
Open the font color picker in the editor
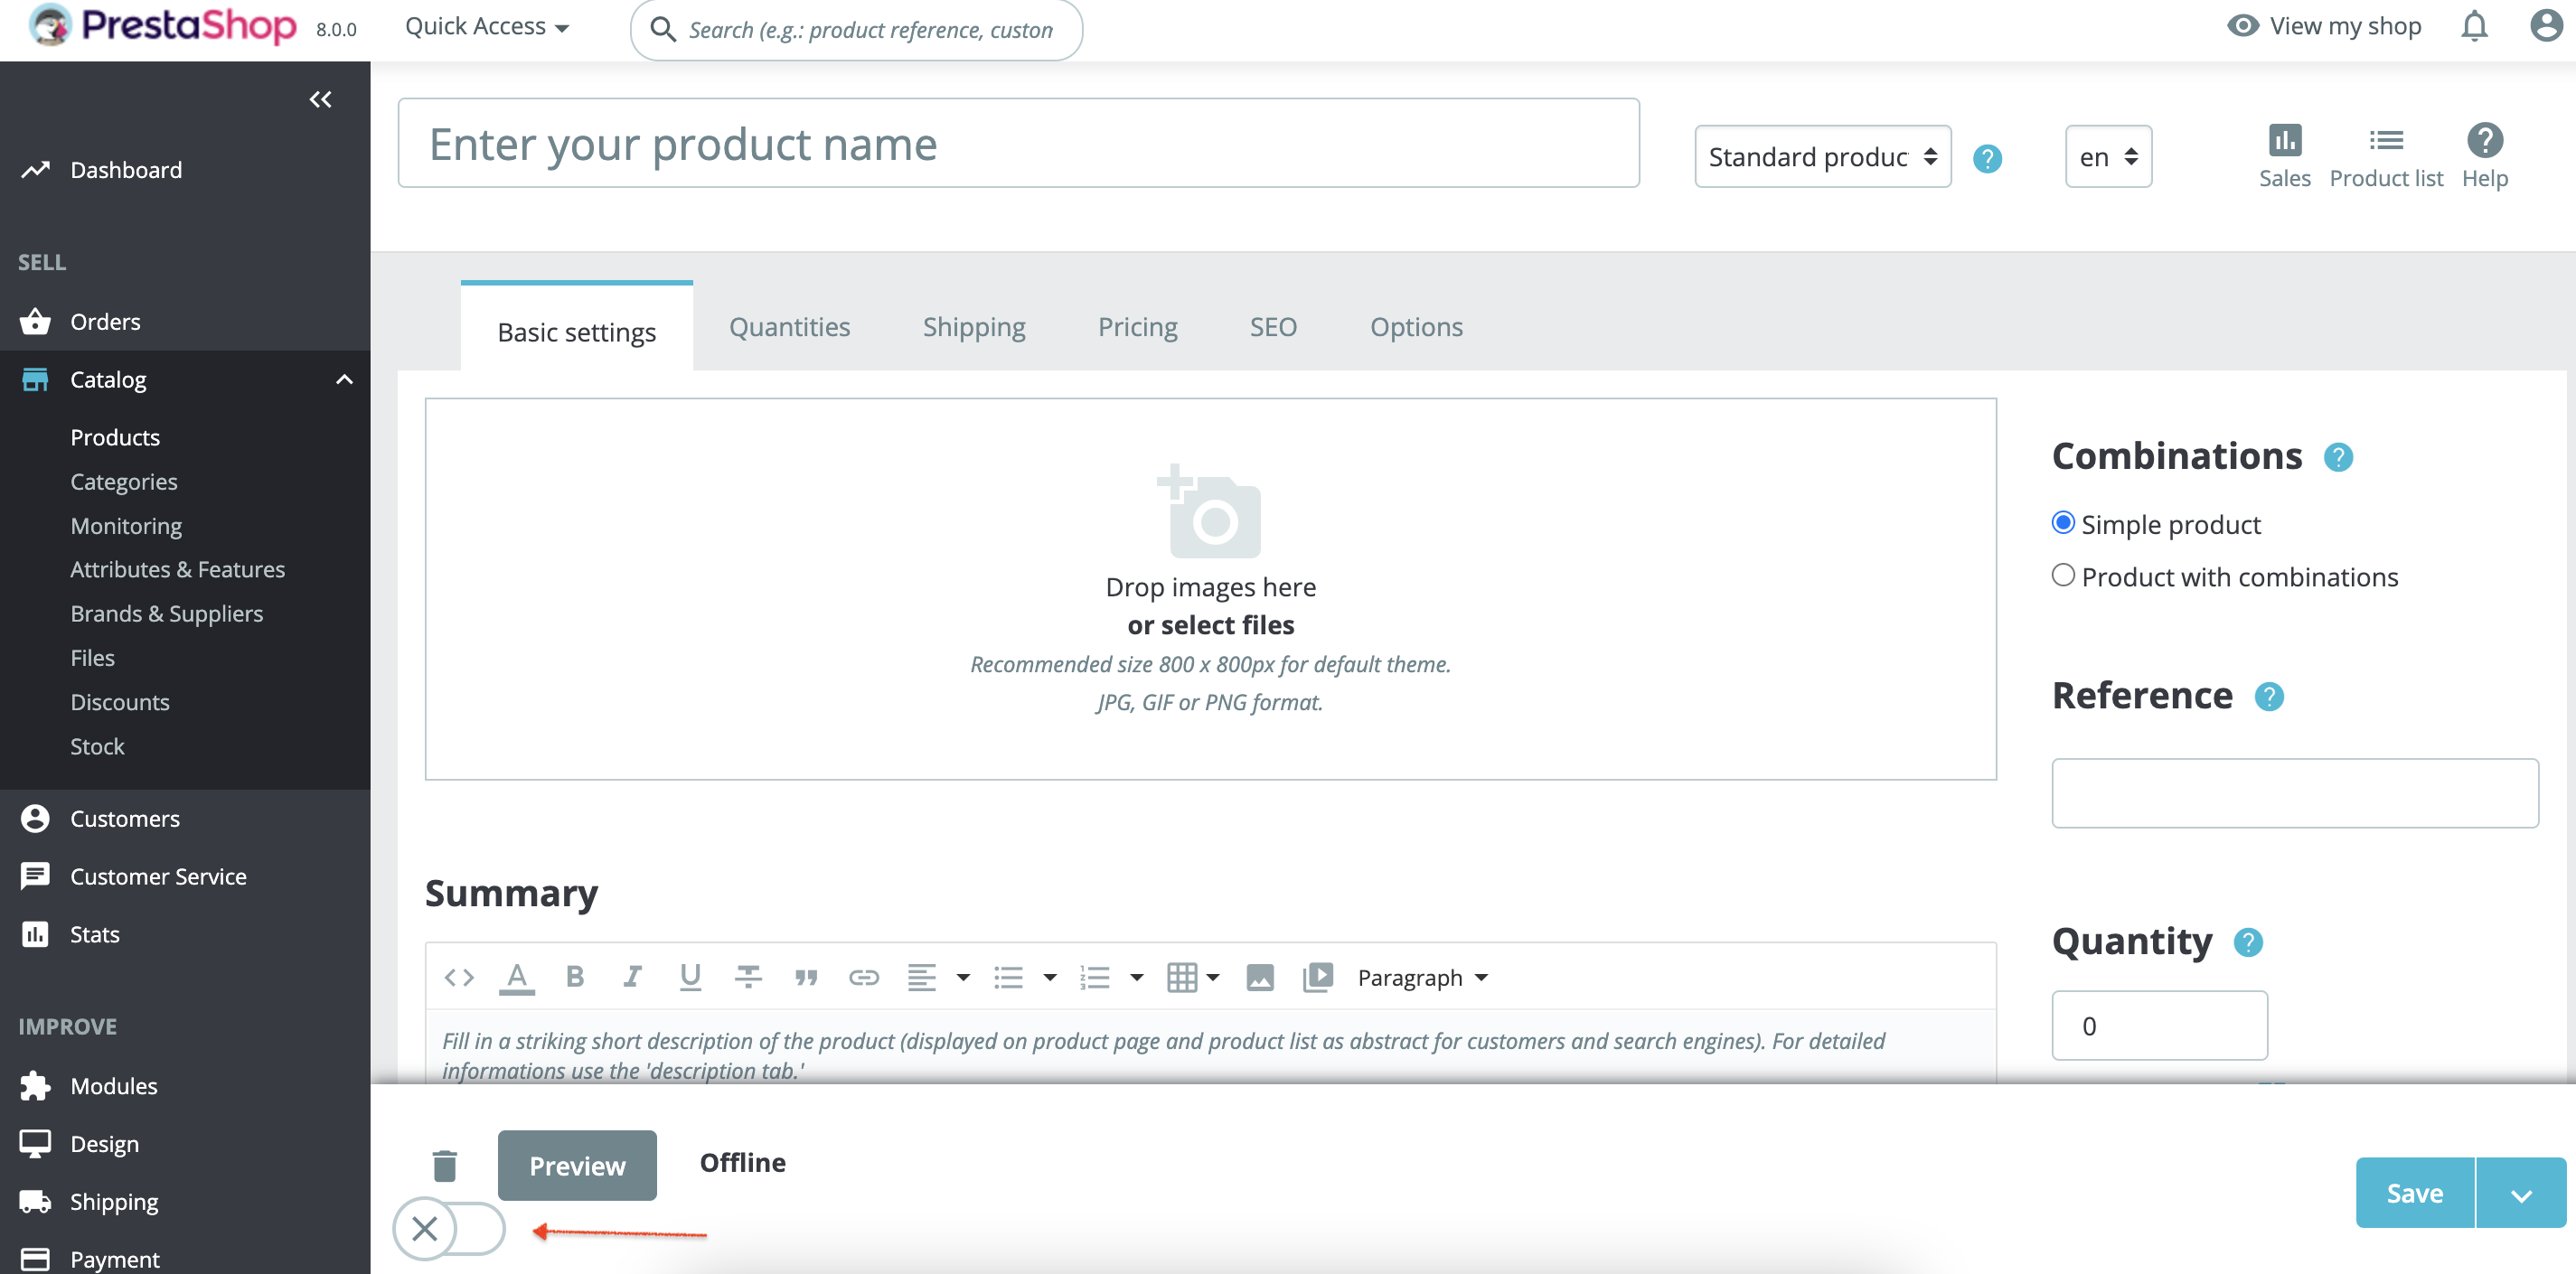(x=516, y=977)
